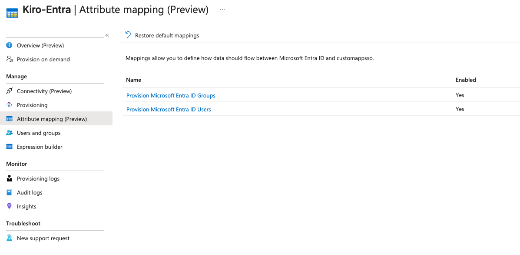This screenshot has width=520, height=255.
Task: Click the Audit logs book icon
Action: 9,192
